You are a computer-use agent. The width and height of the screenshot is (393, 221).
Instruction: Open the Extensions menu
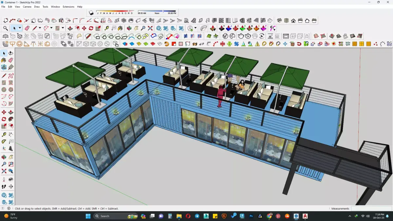coord(68,7)
